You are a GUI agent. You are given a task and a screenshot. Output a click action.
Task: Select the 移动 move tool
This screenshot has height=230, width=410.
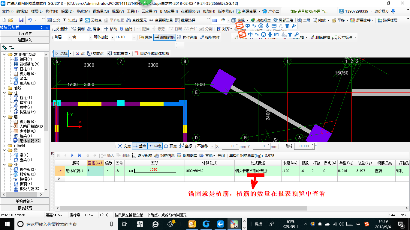tap(110, 29)
